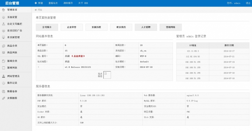This screenshot has width=252, height=131.
Task: Click the 网站 breadcrumb text
Action: (x=40, y=10)
